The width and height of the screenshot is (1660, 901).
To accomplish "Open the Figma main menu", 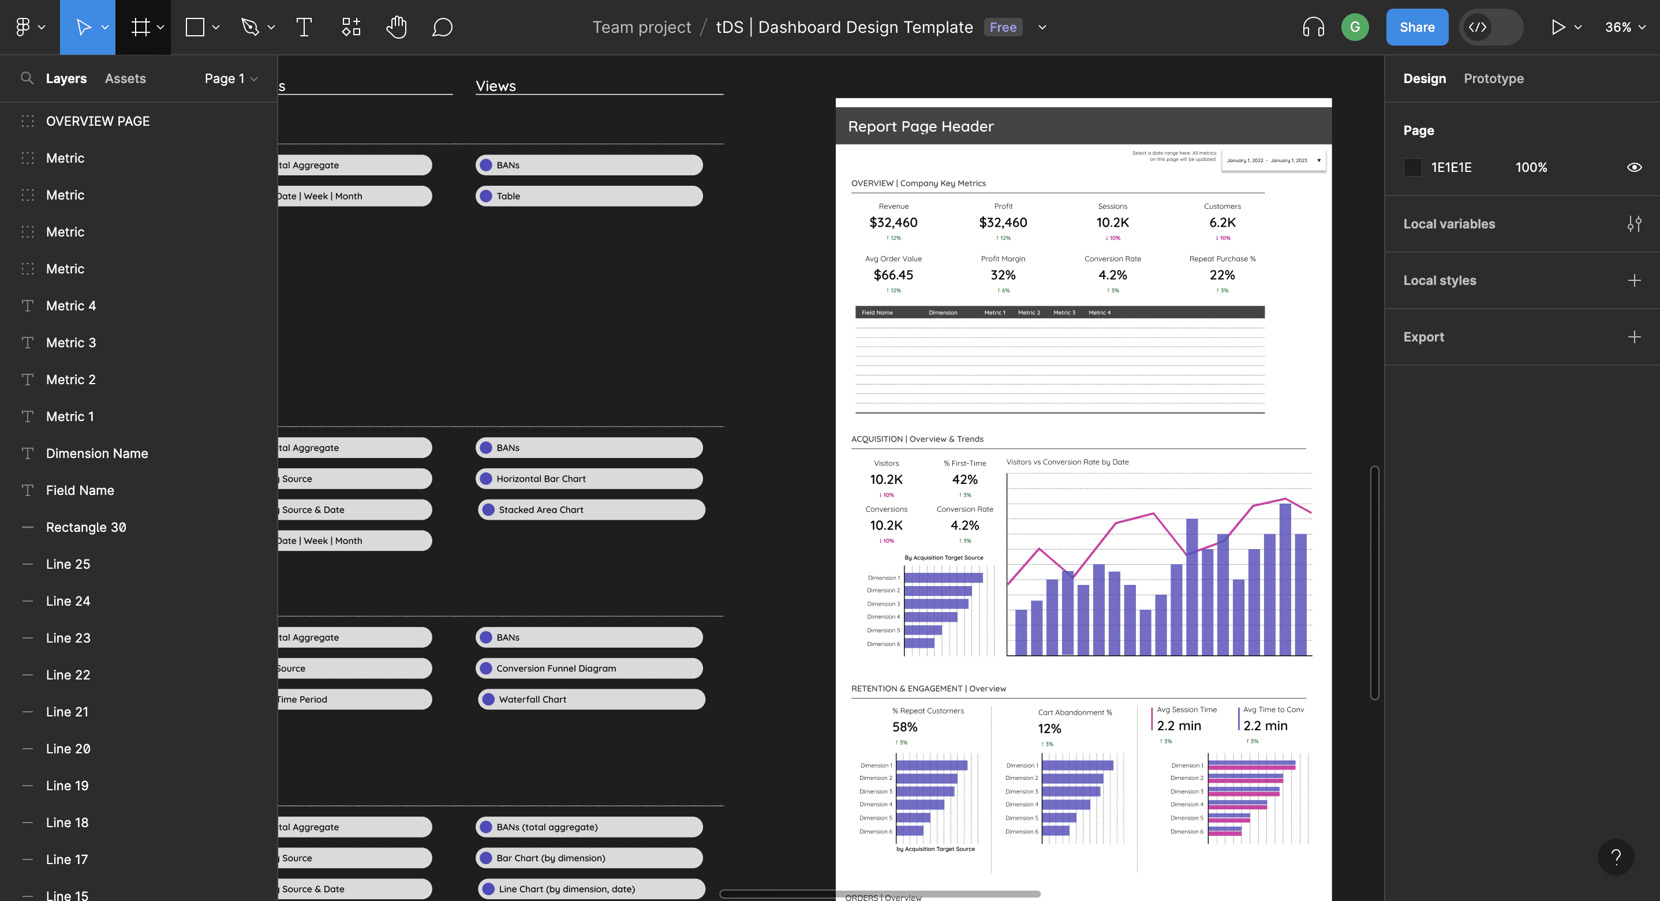I will (x=29, y=27).
